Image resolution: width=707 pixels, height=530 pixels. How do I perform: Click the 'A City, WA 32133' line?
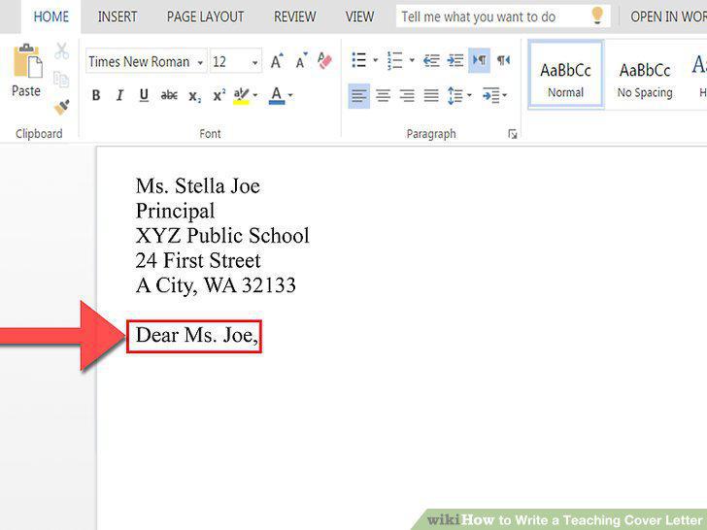[x=216, y=285]
